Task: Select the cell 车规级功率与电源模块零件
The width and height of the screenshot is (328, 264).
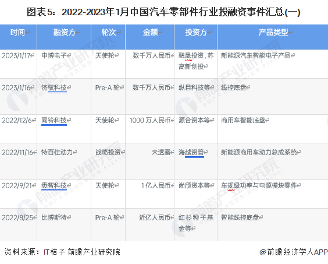Action: tap(273, 194)
